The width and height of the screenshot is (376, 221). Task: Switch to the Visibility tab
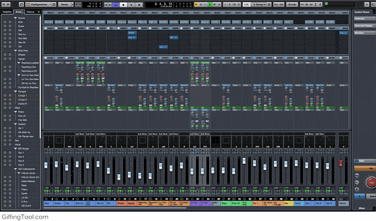point(7,12)
